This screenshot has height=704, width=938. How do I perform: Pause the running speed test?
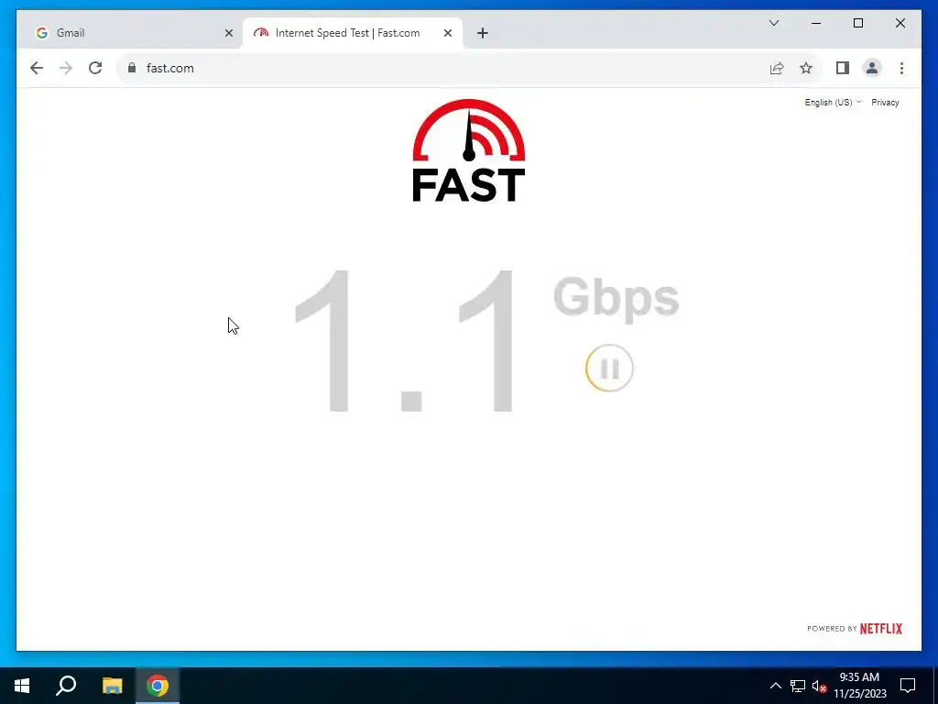[x=609, y=368]
